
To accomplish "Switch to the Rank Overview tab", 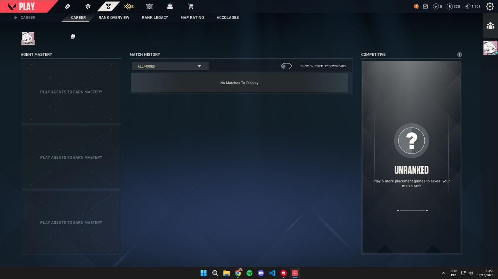I will 114,18.
